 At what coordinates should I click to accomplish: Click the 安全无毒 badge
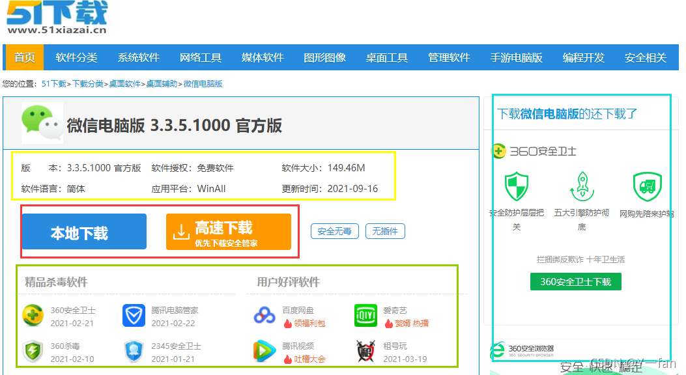[x=335, y=231]
